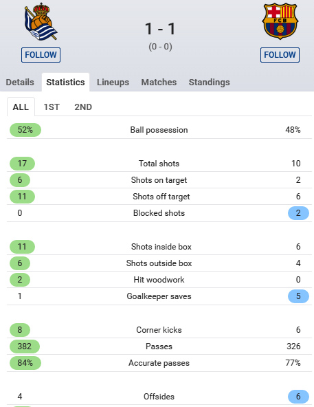Show 1ST half statistics

52,107
